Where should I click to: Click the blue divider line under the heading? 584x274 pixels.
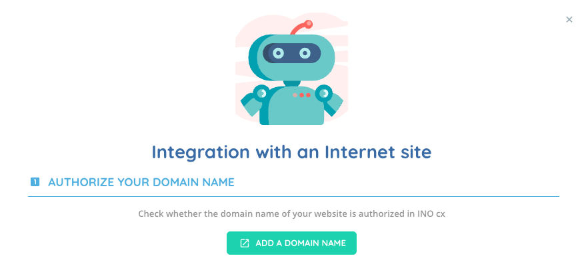coord(293,196)
